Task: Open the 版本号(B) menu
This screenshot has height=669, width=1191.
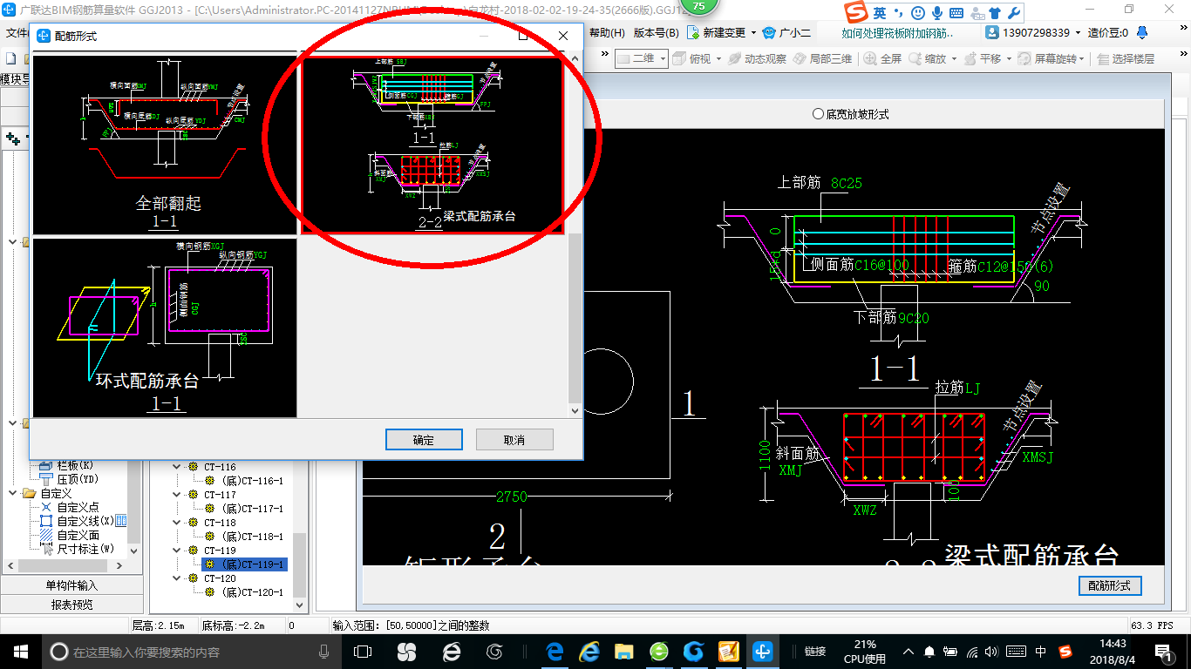Action: point(657,33)
